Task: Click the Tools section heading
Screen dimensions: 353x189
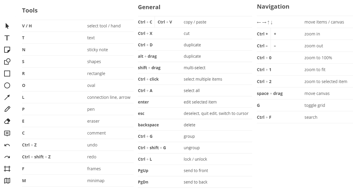Action: tap(30, 10)
